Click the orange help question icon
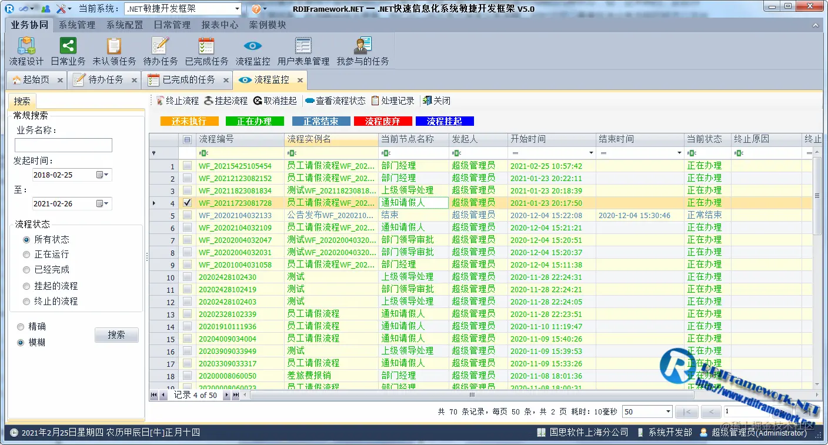Viewport: 828px width, 445px height. [256, 9]
